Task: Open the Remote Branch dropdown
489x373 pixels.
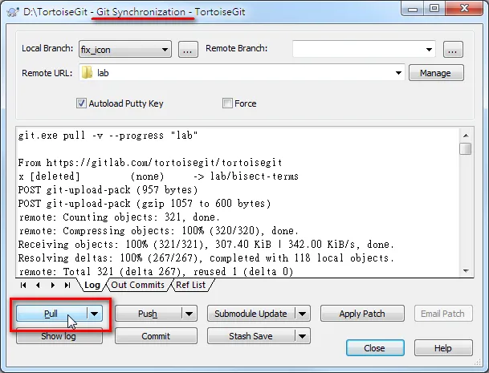Action: pyautogui.click(x=429, y=49)
